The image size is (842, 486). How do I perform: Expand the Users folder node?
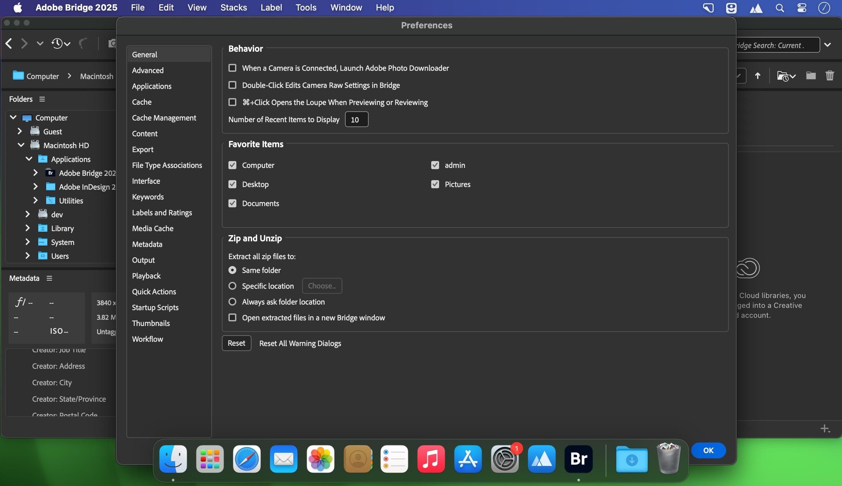coord(28,256)
